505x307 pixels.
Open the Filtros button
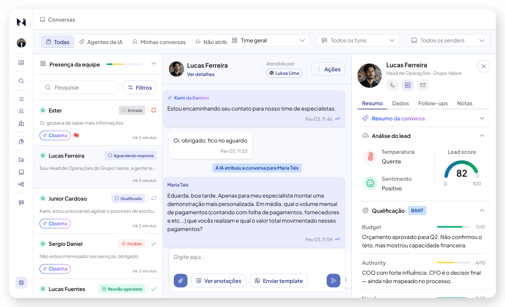tap(140, 87)
